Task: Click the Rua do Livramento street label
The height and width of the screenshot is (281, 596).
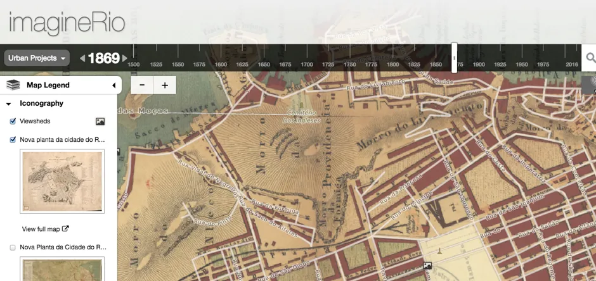Action: pyautogui.click(x=375, y=85)
